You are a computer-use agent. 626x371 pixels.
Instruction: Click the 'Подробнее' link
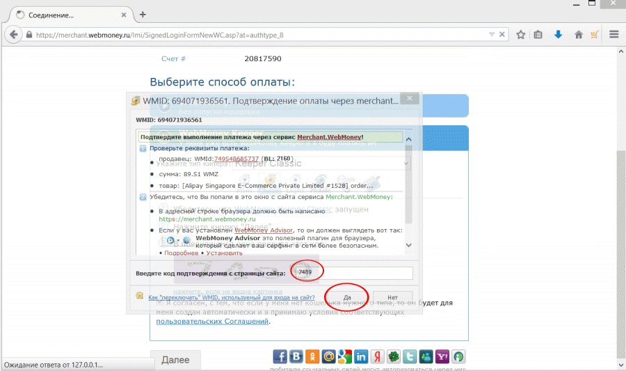point(182,253)
